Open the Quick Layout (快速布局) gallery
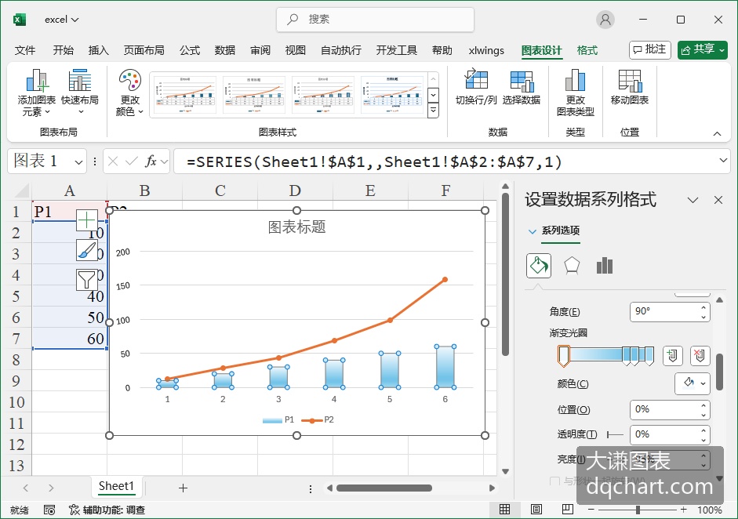 point(80,93)
